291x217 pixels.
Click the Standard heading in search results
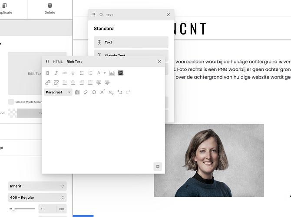tap(104, 28)
